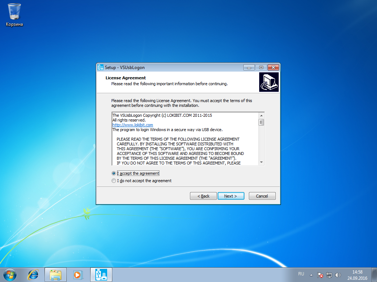The width and height of the screenshot is (377, 282).
Task: Select "I accept the agreement" radio button
Action: [114, 173]
